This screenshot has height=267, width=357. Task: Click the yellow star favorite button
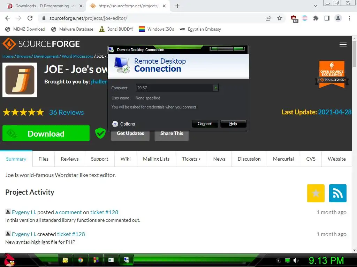pos(316,193)
